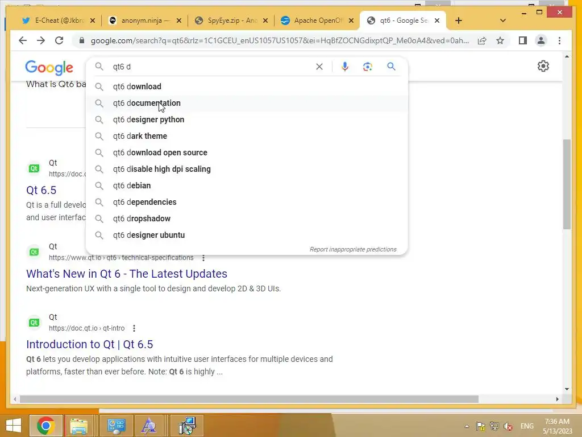This screenshot has width=582, height=437.
Task: Open the share page icon in address bar
Action: click(x=482, y=40)
